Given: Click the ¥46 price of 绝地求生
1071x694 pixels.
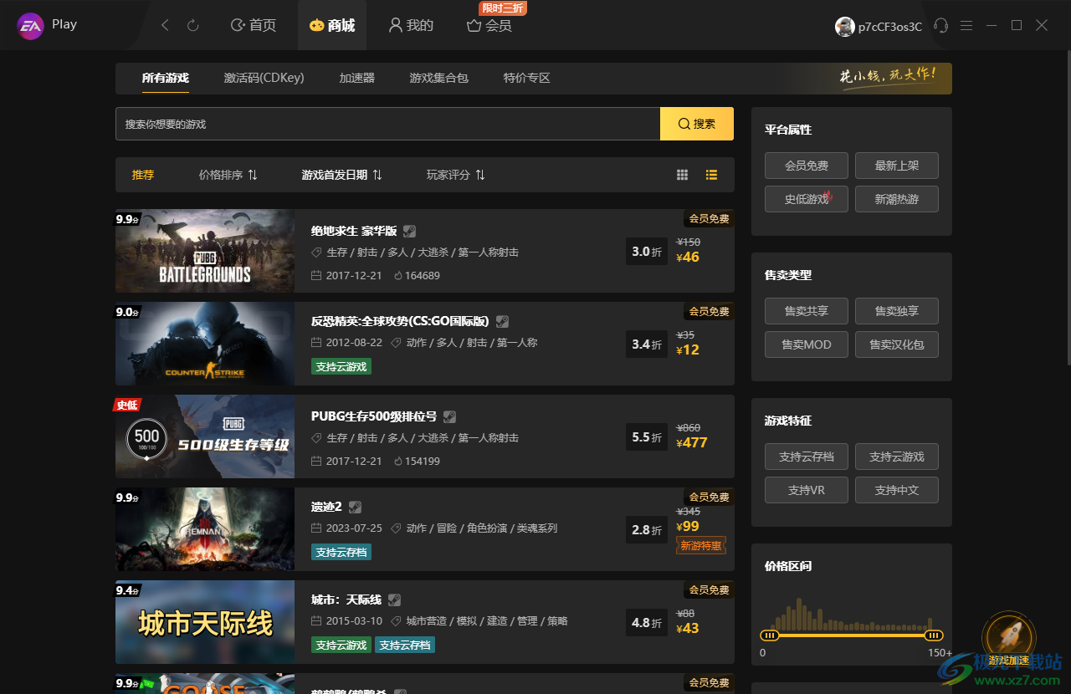Looking at the screenshot, I should 688,258.
